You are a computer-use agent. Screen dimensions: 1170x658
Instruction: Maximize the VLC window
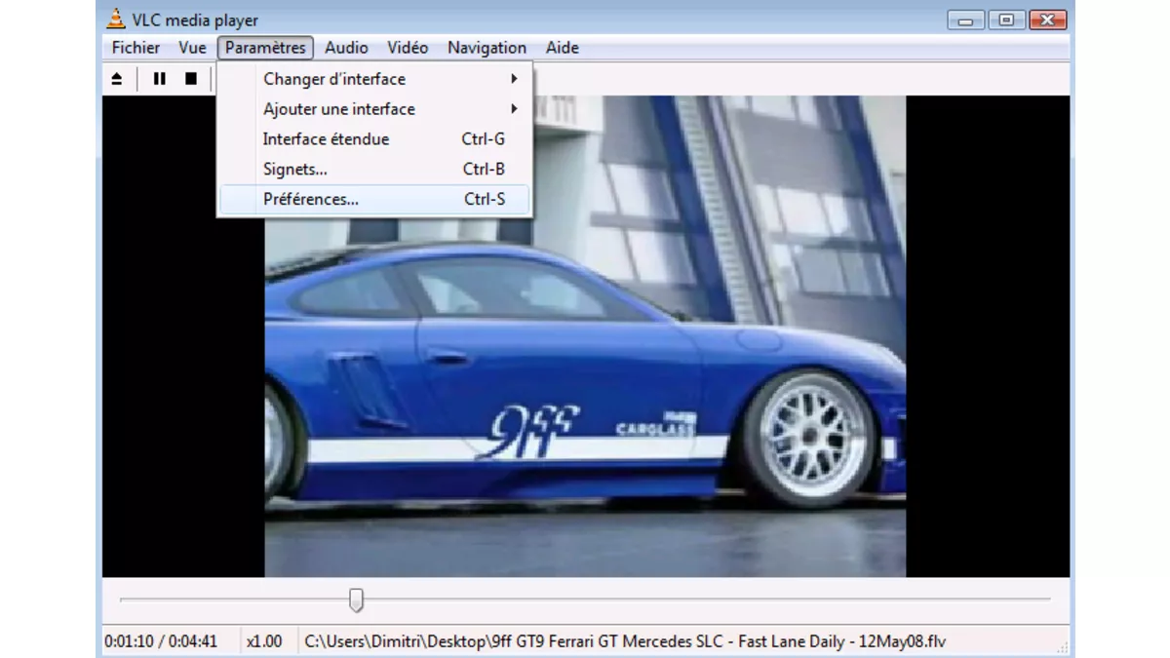pyautogui.click(x=1005, y=19)
